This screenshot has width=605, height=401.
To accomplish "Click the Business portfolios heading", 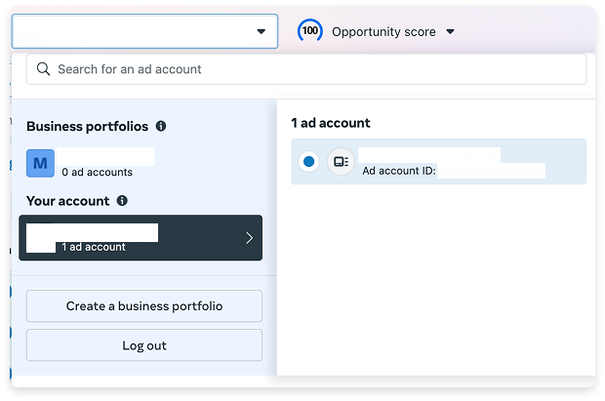I will 88,126.
